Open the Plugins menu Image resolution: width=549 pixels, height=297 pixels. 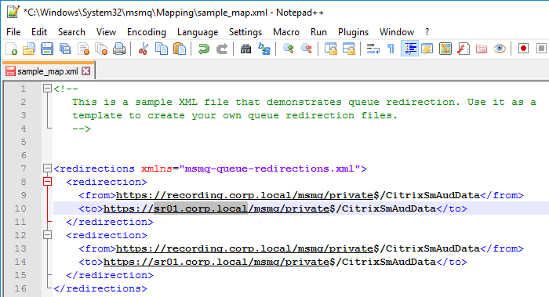353,32
